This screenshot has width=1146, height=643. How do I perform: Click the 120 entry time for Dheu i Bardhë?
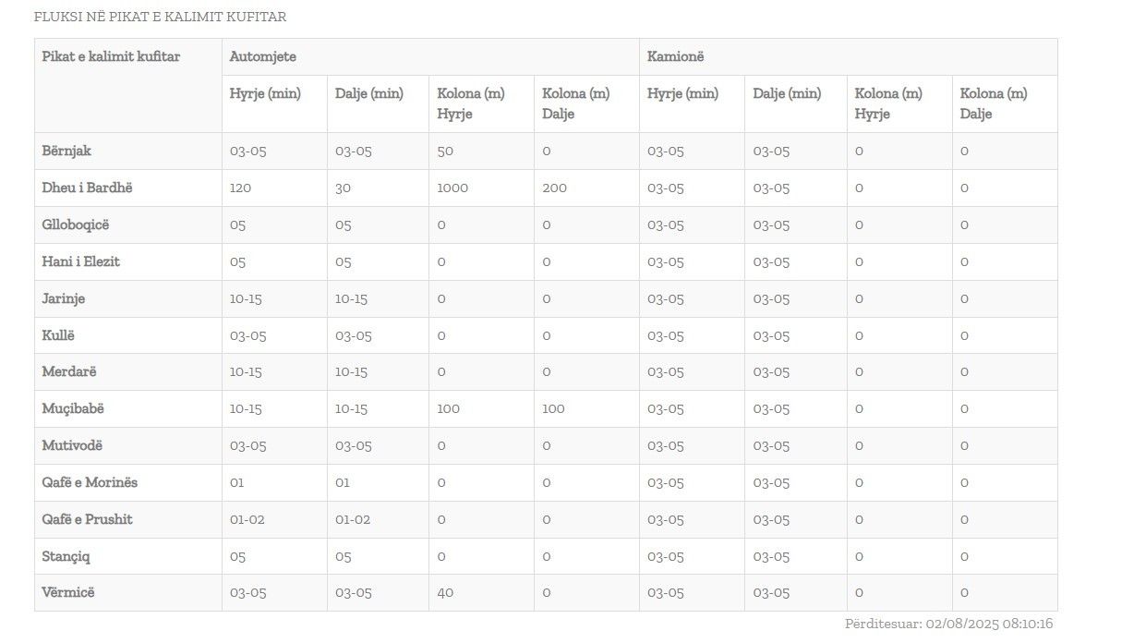[x=240, y=188]
